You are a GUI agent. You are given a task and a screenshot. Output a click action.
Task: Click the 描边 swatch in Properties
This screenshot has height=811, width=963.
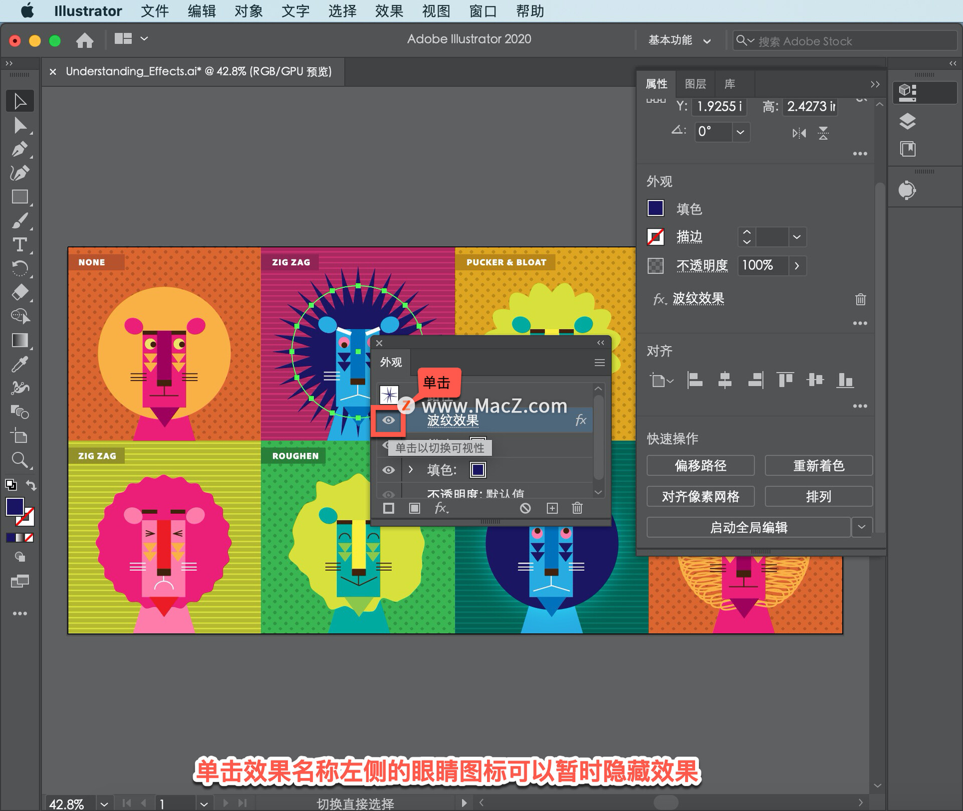click(x=656, y=237)
